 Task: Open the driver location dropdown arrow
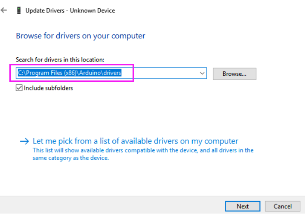pyautogui.click(x=202, y=73)
